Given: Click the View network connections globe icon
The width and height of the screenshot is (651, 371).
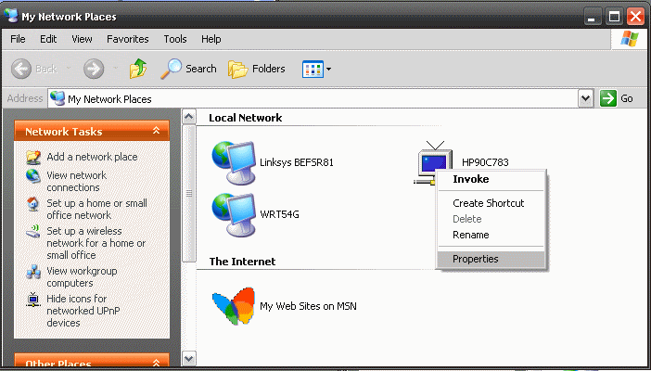Looking at the screenshot, I should tap(33, 176).
